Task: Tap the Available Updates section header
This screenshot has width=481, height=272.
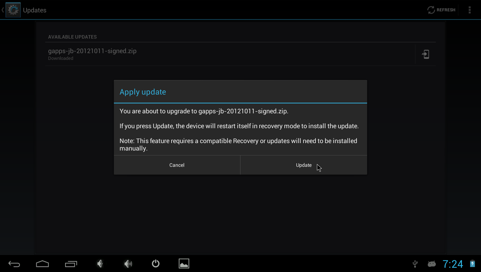Action: [73, 37]
